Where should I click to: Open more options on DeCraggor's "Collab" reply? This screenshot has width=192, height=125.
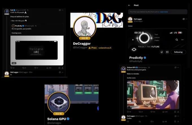(178, 116)
